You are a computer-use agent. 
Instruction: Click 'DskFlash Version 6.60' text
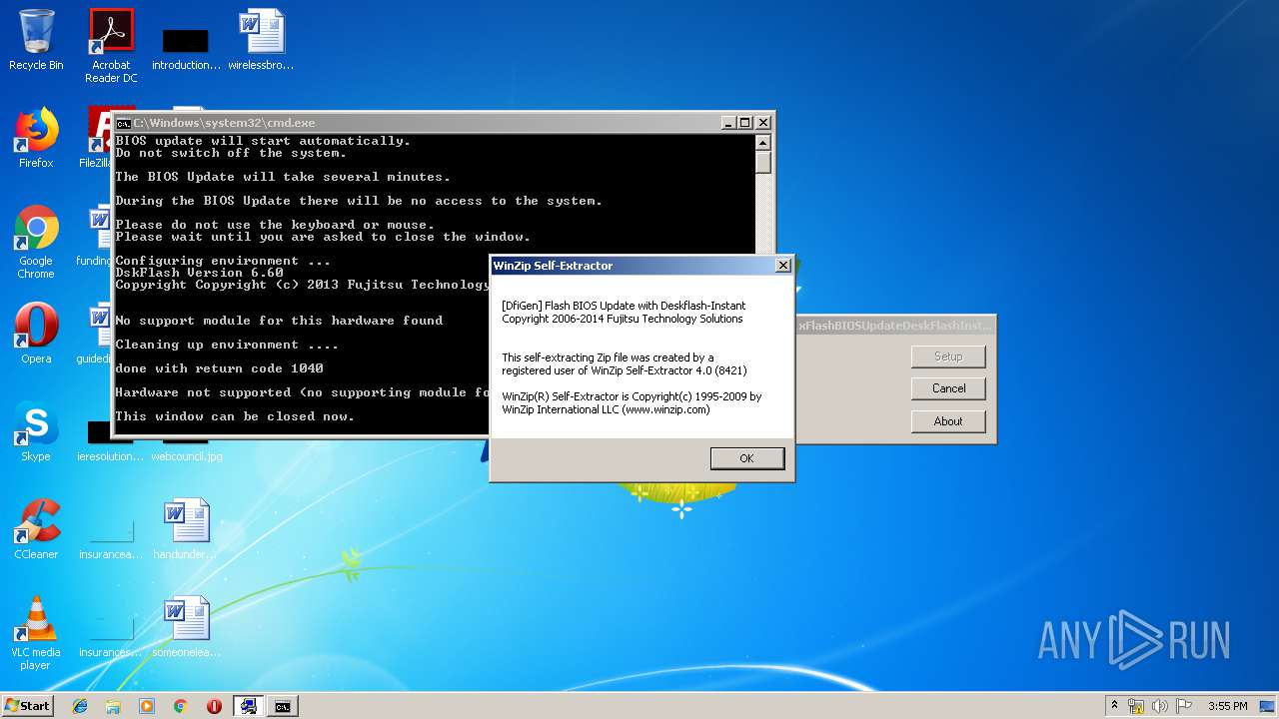coord(199,273)
